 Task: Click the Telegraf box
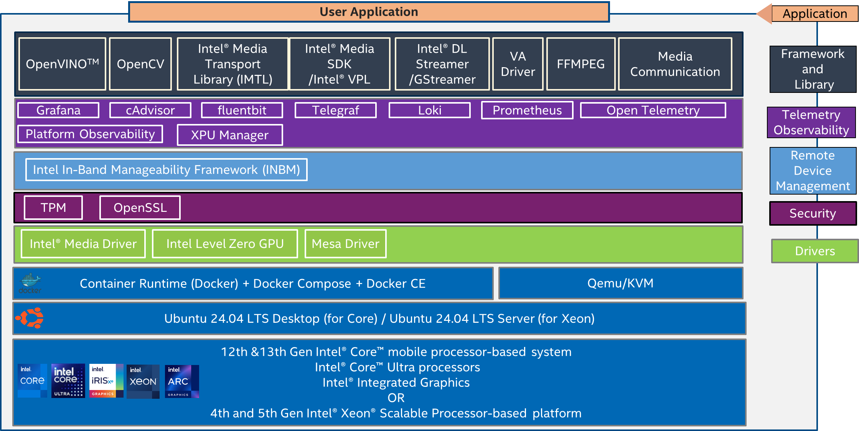pos(336,110)
